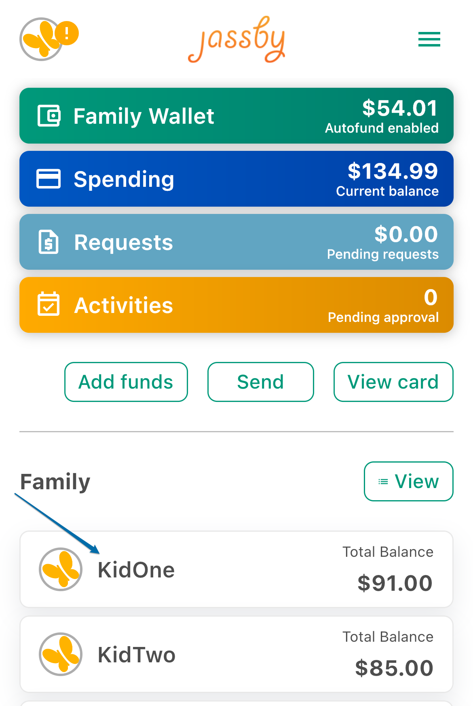Open the hamburger menu icon
Screen dimensions: 473x706
429,39
